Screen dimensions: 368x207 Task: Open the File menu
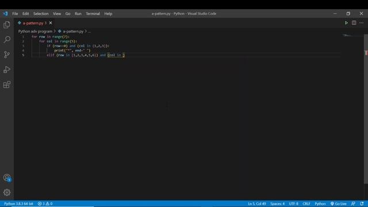click(x=15, y=14)
